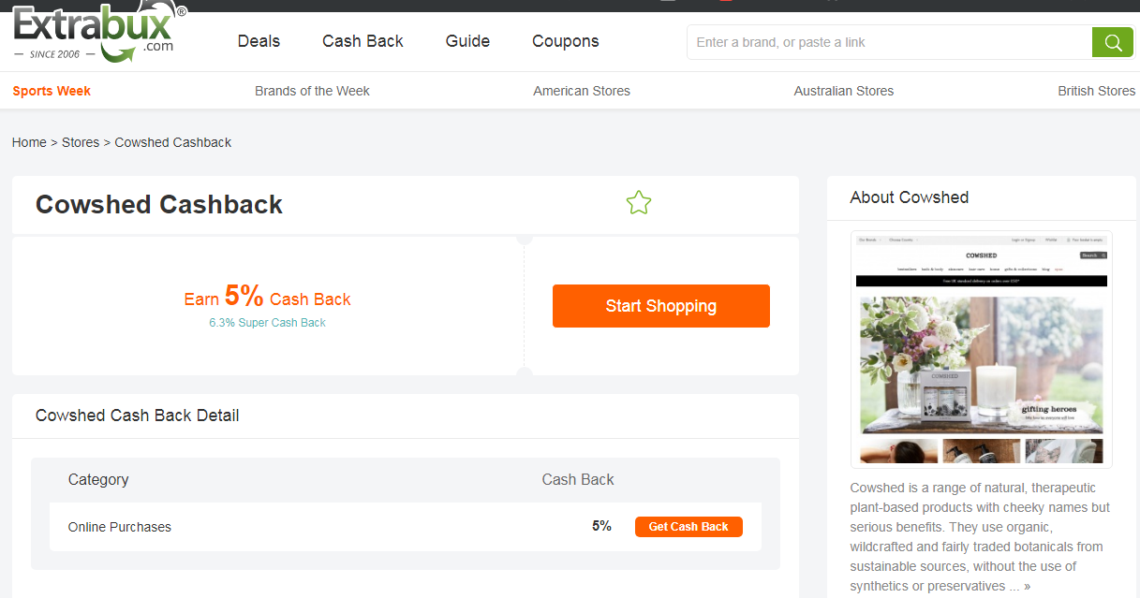Open the Cash Back menu
The width and height of the screenshot is (1140, 598).
tap(363, 41)
